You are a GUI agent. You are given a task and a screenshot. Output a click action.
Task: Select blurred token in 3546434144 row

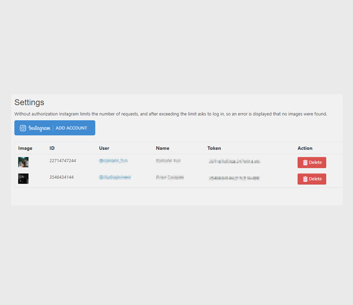[x=234, y=178]
